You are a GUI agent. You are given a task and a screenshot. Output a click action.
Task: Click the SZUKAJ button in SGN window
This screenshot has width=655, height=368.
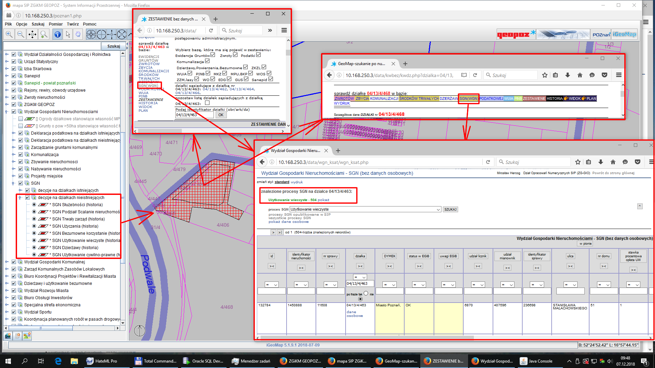pos(450,210)
